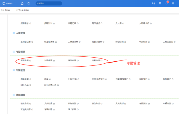
Task: Star the 人事调动单 entry
Action: (80, 42)
